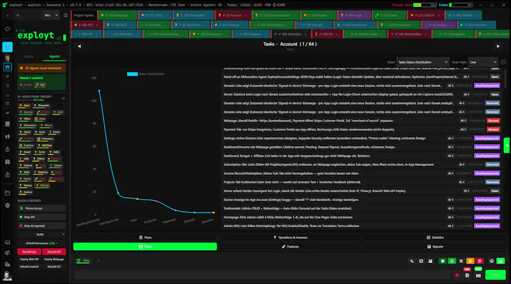Click Deploy Webpage button
The height and width of the screenshot is (284, 511).
[x=54, y=259]
